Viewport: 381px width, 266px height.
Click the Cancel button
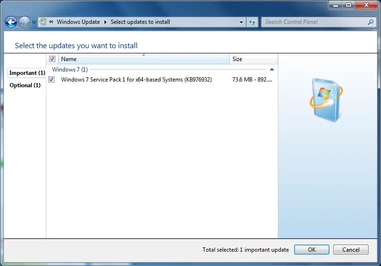point(350,250)
